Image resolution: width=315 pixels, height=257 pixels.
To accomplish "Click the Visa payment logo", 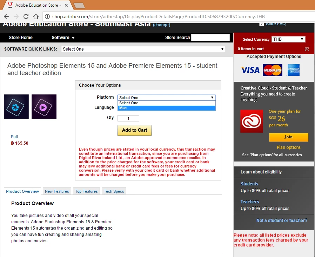I will point(250,70).
